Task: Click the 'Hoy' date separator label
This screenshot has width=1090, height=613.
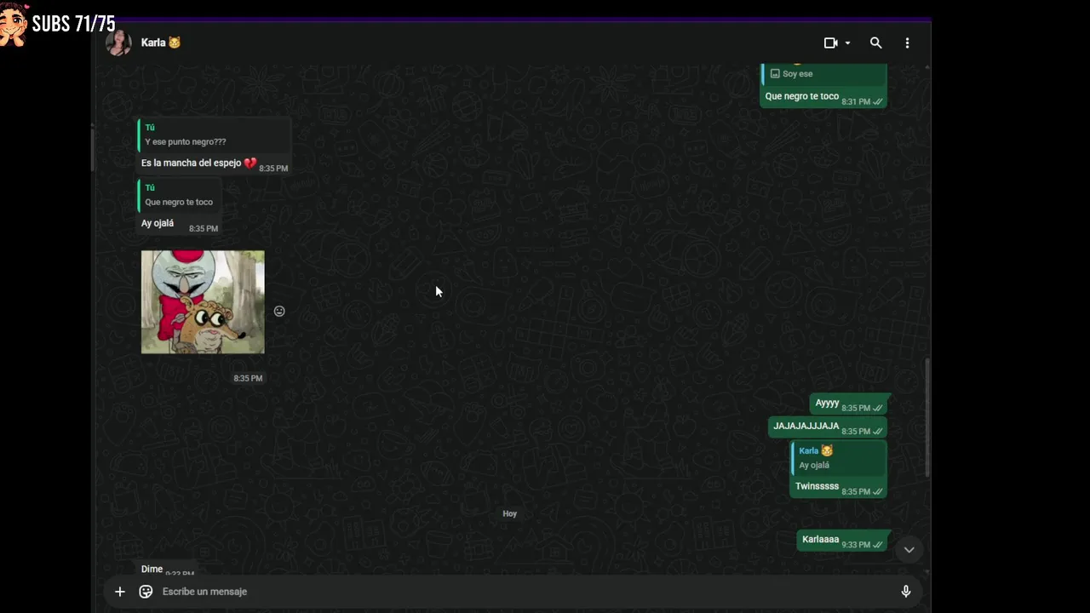Action: (509, 513)
